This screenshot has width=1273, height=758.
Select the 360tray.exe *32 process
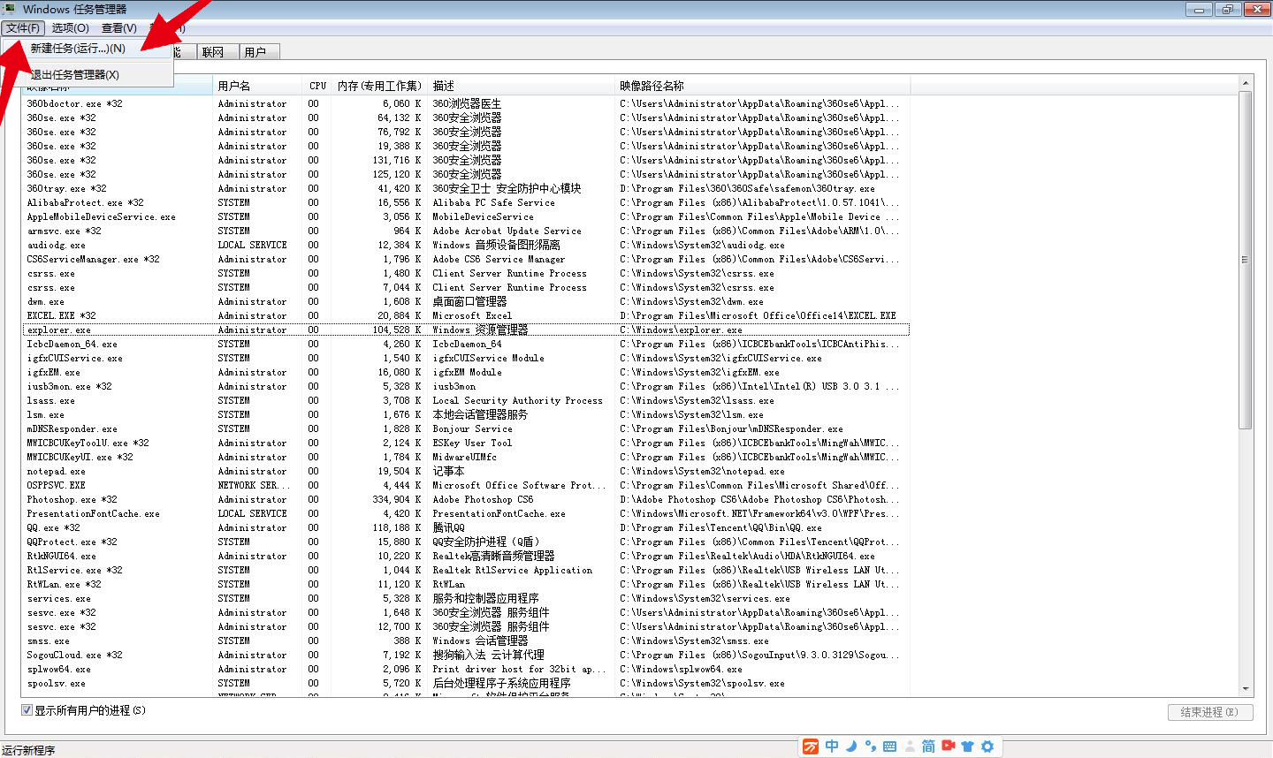pos(66,188)
